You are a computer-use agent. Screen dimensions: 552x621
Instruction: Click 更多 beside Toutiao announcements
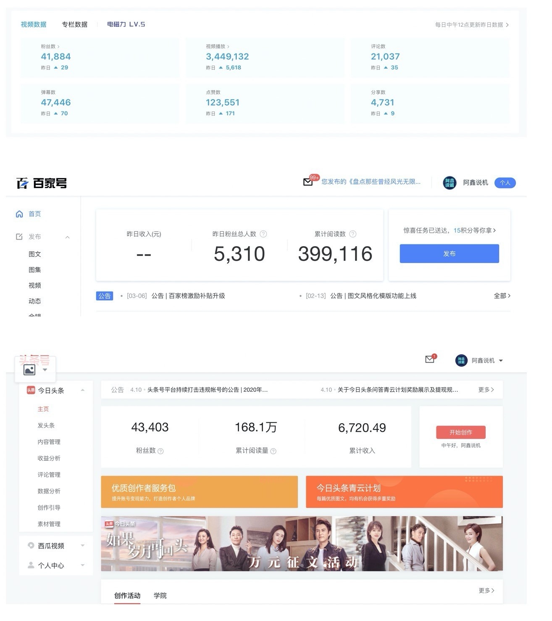pyautogui.click(x=486, y=390)
